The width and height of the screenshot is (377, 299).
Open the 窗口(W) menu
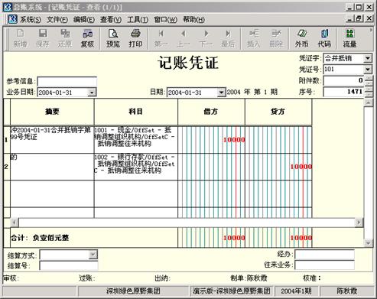click(165, 19)
